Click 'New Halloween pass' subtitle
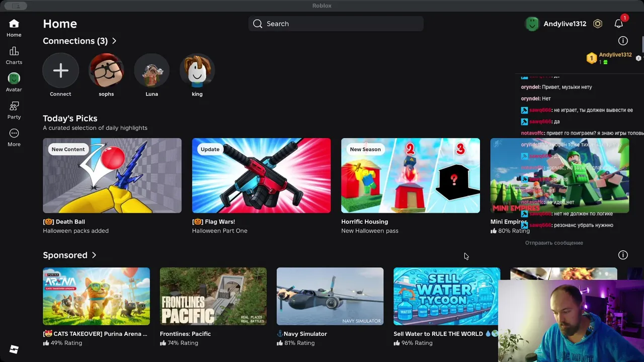 coord(370,231)
